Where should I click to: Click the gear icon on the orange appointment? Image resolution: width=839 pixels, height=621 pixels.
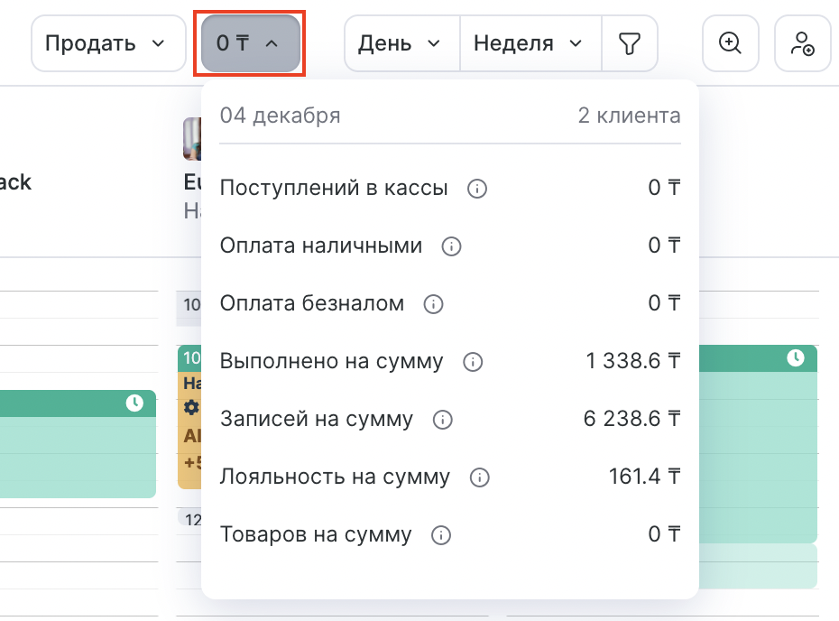[191, 407]
